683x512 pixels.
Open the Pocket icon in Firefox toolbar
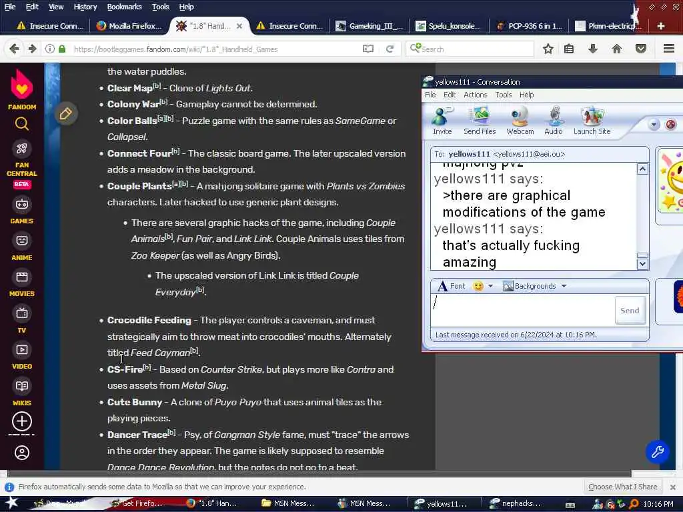coord(640,49)
